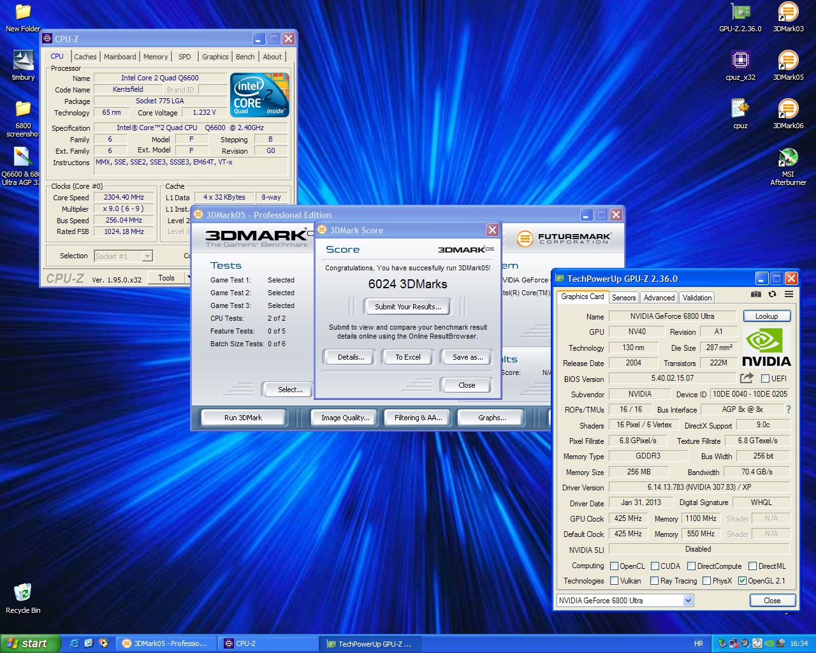Image resolution: width=816 pixels, height=653 pixels.
Task: Click the Run 3DMark button
Action: (x=243, y=418)
